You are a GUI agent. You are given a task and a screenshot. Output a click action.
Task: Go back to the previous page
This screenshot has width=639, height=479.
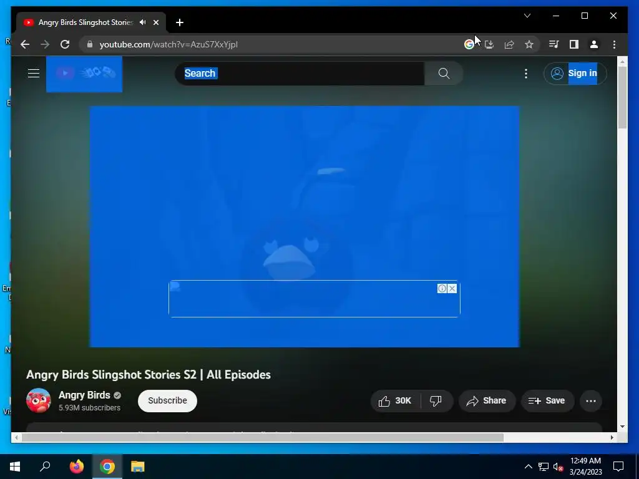(x=25, y=44)
